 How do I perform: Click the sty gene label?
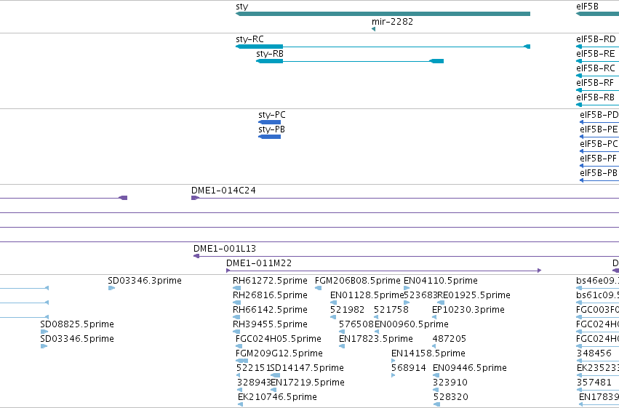241,7
